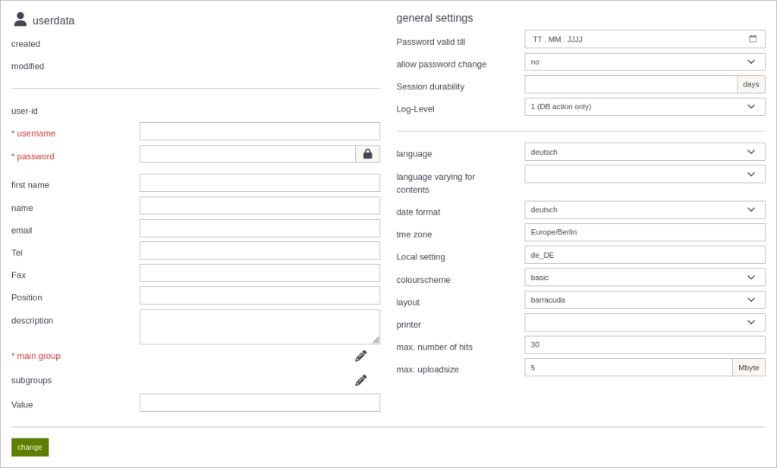Image resolution: width=777 pixels, height=468 pixels.
Task: Click the Local setting field de_DE
Action: (x=645, y=255)
